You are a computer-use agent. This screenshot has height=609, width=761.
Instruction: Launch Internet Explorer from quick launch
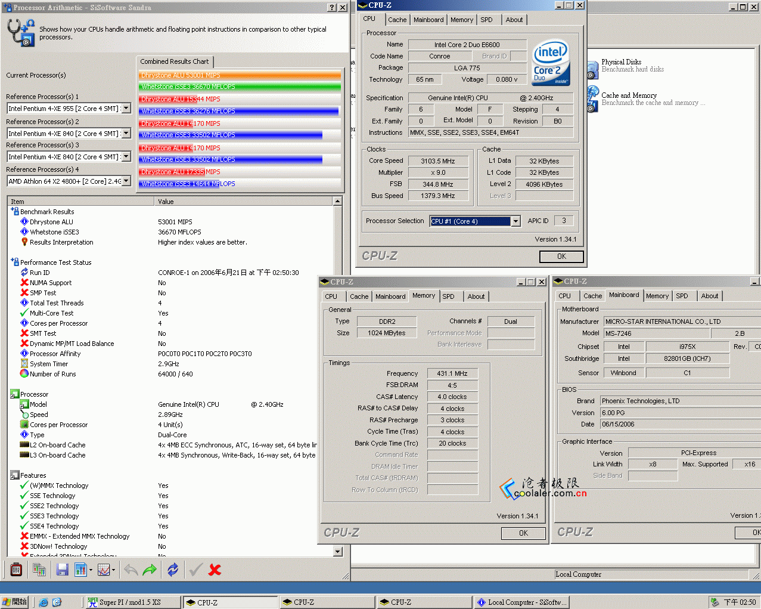[x=44, y=602]
